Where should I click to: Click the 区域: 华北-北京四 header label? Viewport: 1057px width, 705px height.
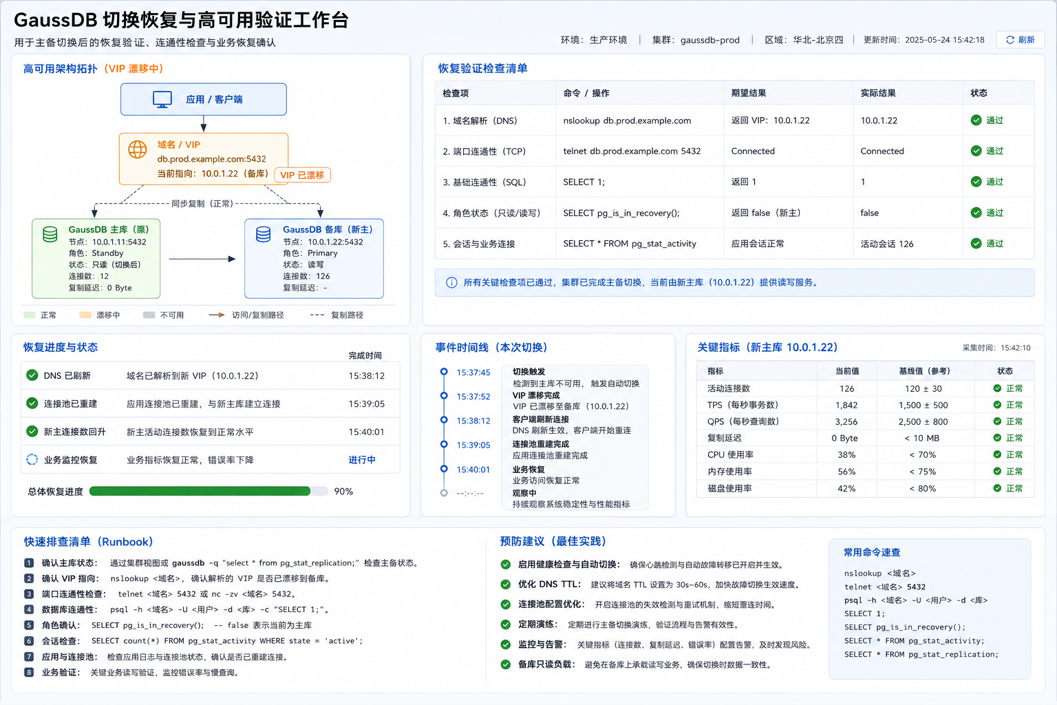coord(804,40)
